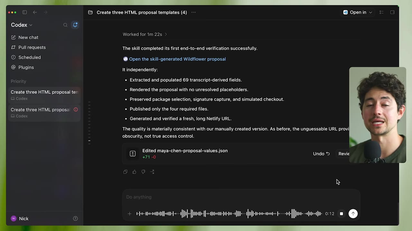Viewport: 412px width, 231px height.
Task: Undo the file edit
Action: pos(321,154)
